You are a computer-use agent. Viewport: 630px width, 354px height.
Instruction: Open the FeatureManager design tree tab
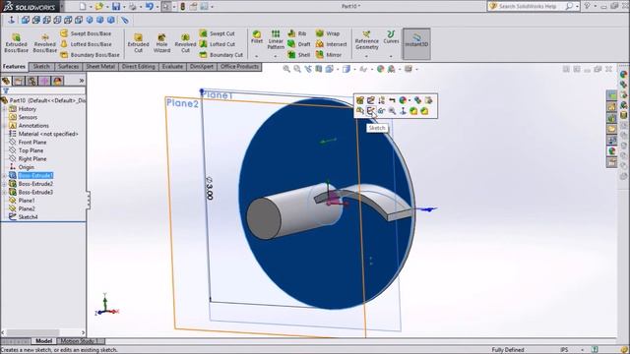click(x=6, y=81)
